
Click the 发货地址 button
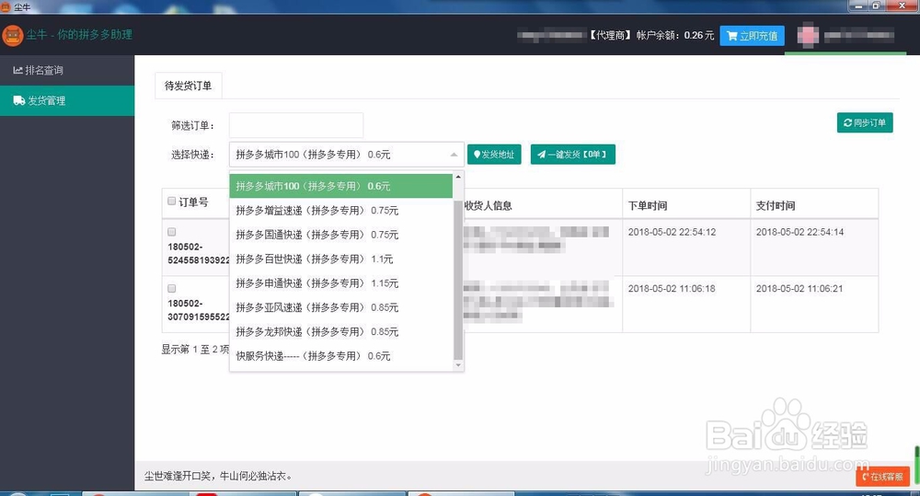[x=494, y=155]
